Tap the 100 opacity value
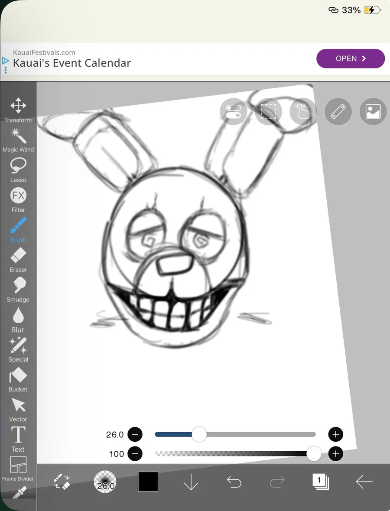This screenshot has height=511, width=390. click(117, 454)
